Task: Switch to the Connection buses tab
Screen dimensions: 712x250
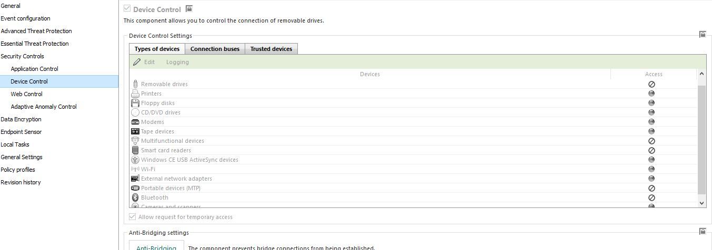Action: click(215, 49)
